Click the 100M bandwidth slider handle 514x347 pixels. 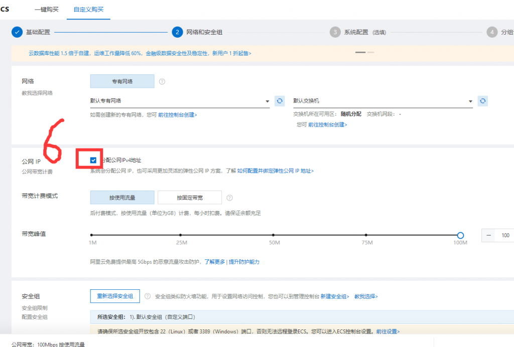point(460,235)
